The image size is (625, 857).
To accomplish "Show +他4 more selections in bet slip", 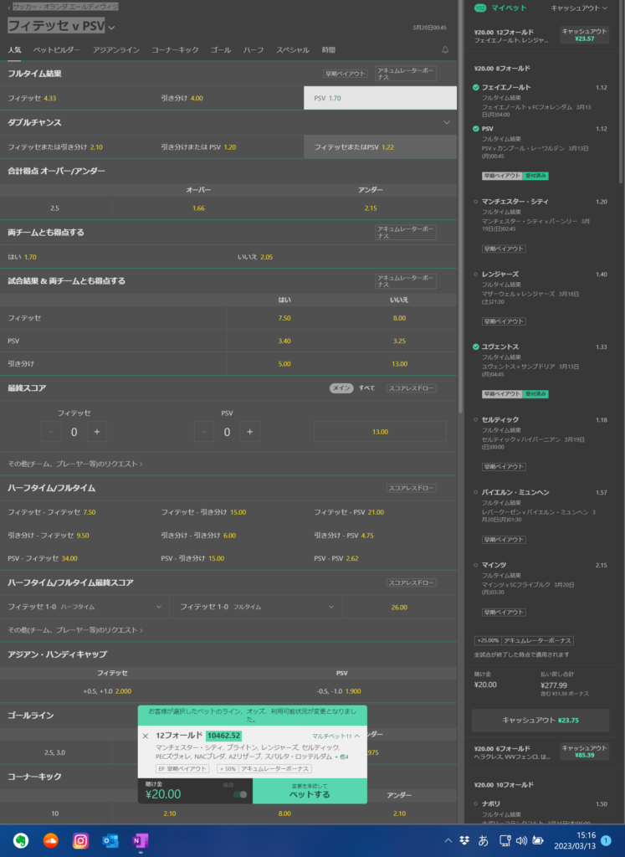I will (x=341, y=757).
